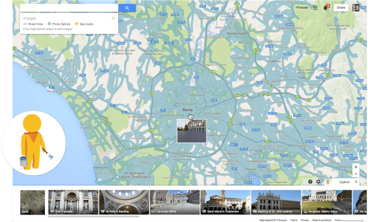The height and width of the screenshot is (222, 368).
Task: Click the Share button
Action: (341, 7)
